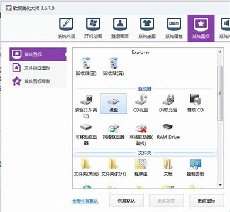The height and width of the screenshot is (212, 230).
Task: Click the 驱动器 group header
Action: click(x=145, y=88)
